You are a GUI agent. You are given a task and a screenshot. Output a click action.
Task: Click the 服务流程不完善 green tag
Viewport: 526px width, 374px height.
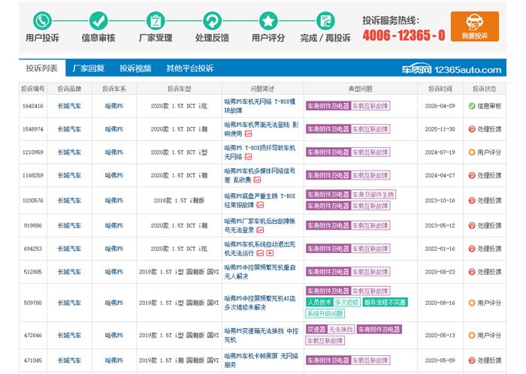click(385, 302)
